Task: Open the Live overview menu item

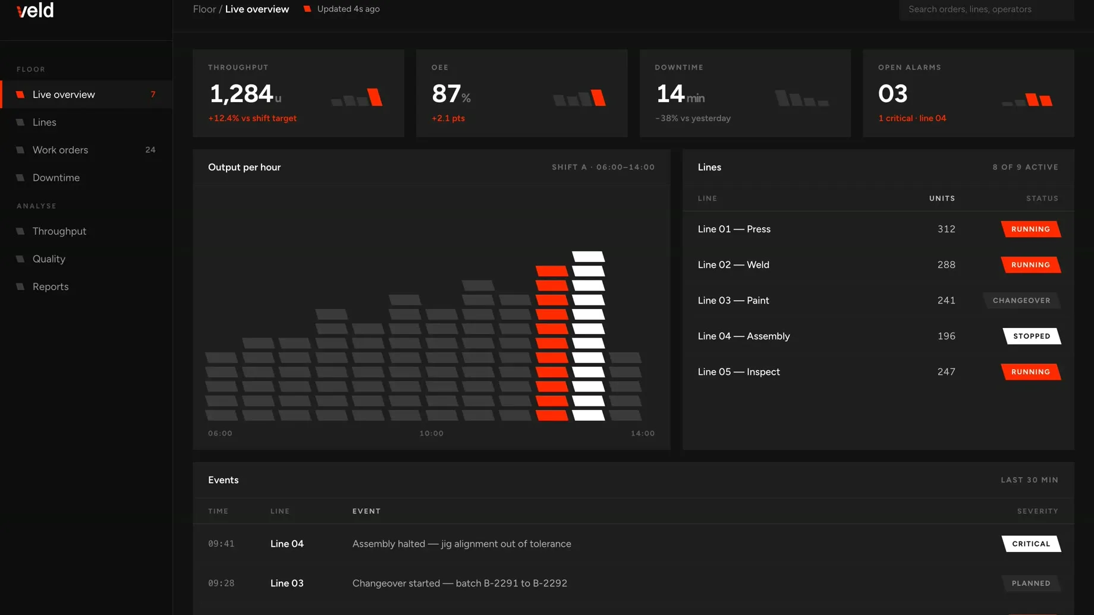Action: [86, 94]
